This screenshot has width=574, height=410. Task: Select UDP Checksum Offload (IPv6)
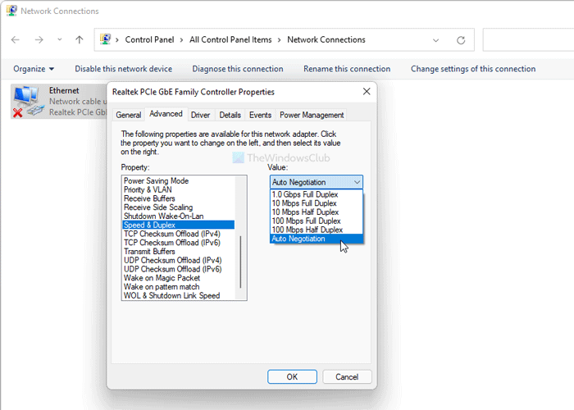178,269
